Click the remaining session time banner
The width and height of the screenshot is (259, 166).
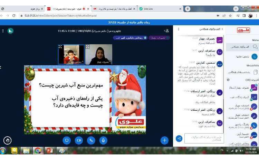click(129, 22)
